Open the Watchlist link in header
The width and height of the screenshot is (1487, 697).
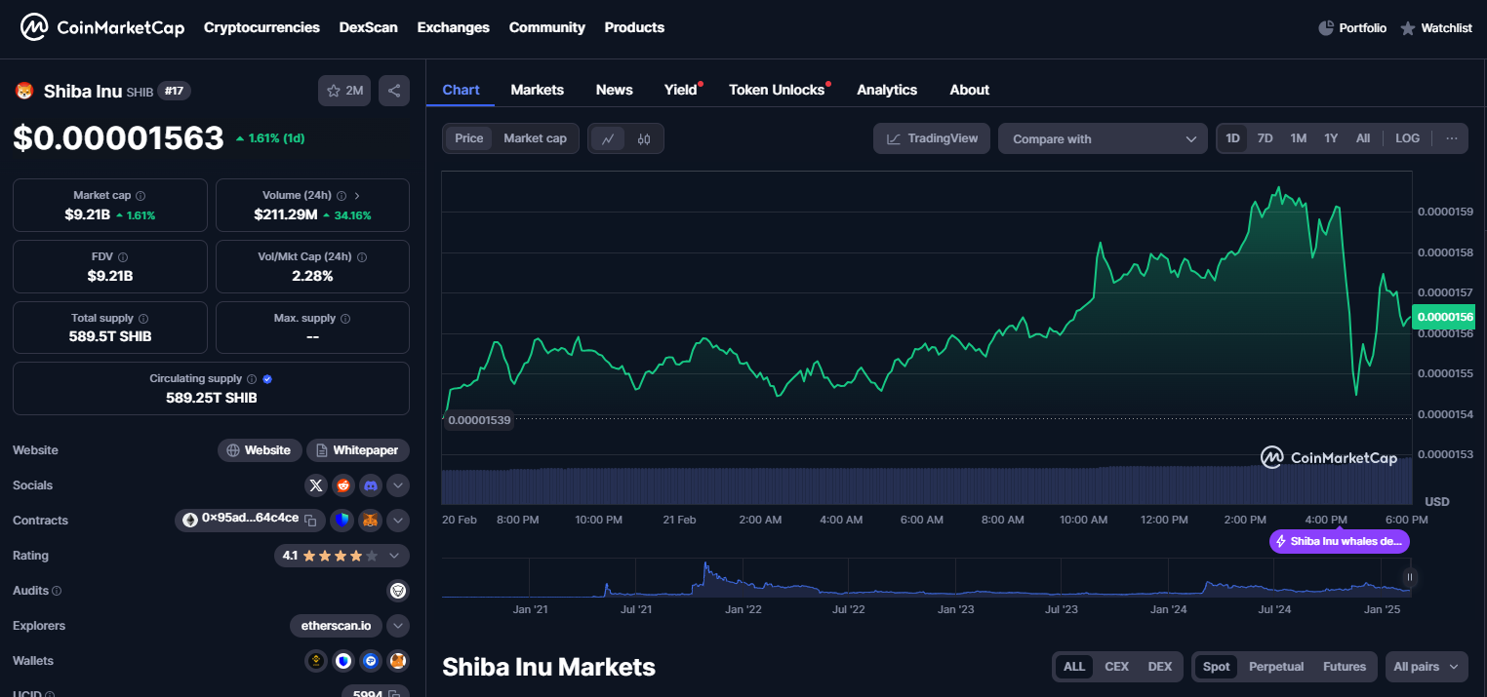click(1436, 28)
